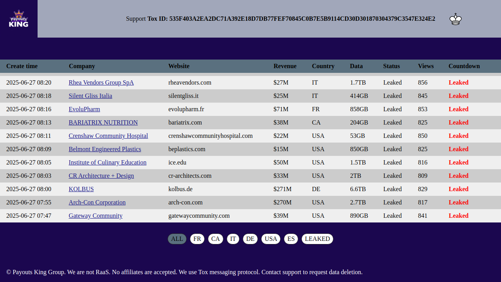The image size is (501, 282).
Task: Click the timestamp 2025-06-27 08:20
Action: (29, 83)
